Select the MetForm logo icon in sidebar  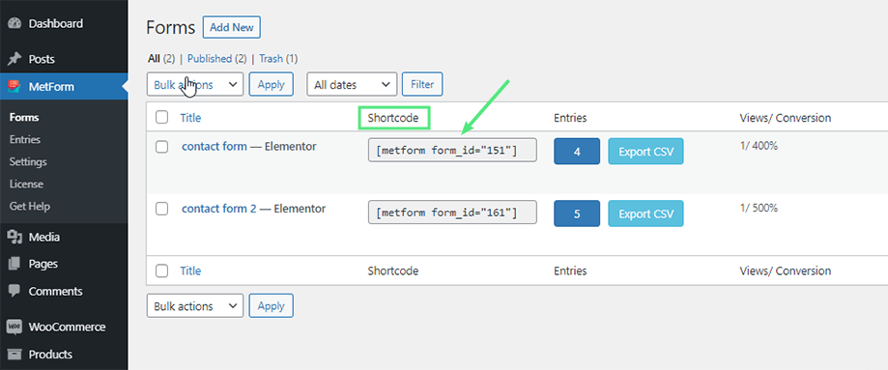[14, 87]
